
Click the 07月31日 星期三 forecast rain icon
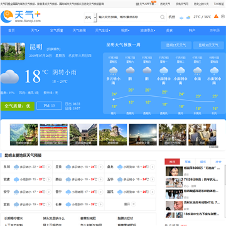[x=197, y=71]
